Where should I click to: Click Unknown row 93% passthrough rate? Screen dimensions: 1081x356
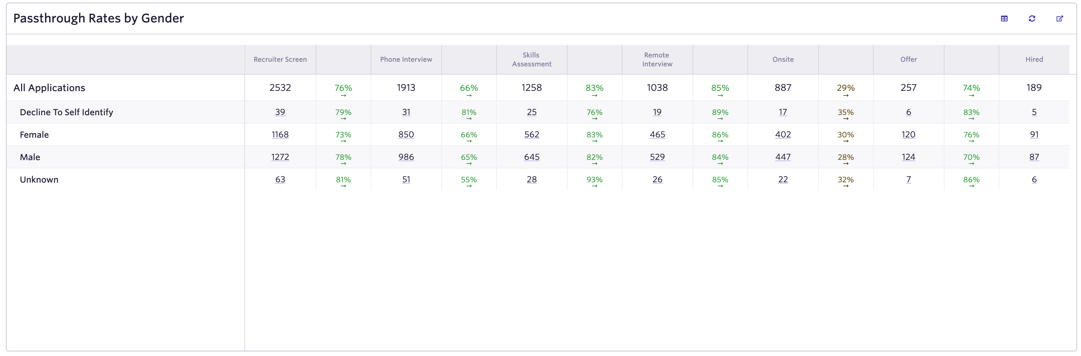pyautogui.click(x=594, y=180)
